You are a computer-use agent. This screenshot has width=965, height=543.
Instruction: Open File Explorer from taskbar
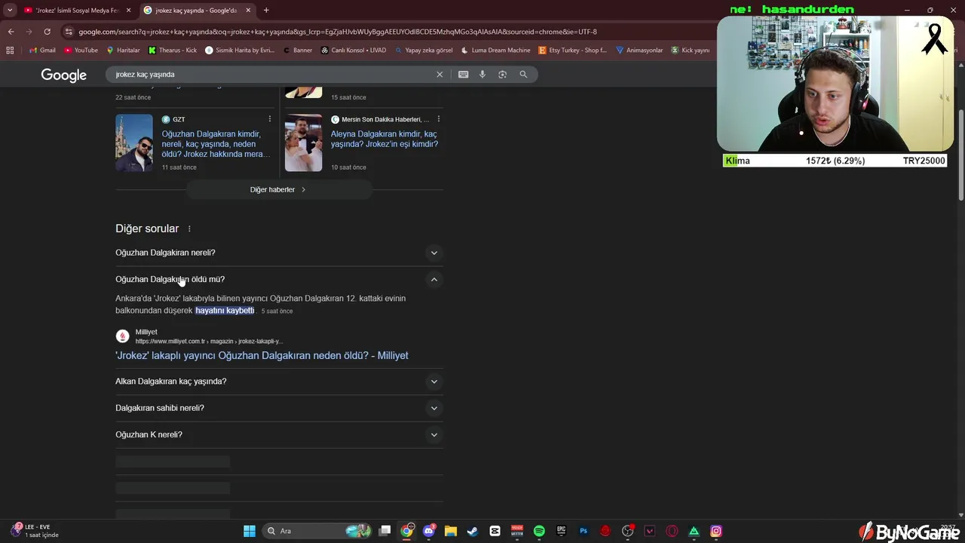[451, 531]
